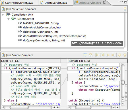Click the remote pane scroll down arrow
This screenshot has height=110, width=128.
click(123, 103)
